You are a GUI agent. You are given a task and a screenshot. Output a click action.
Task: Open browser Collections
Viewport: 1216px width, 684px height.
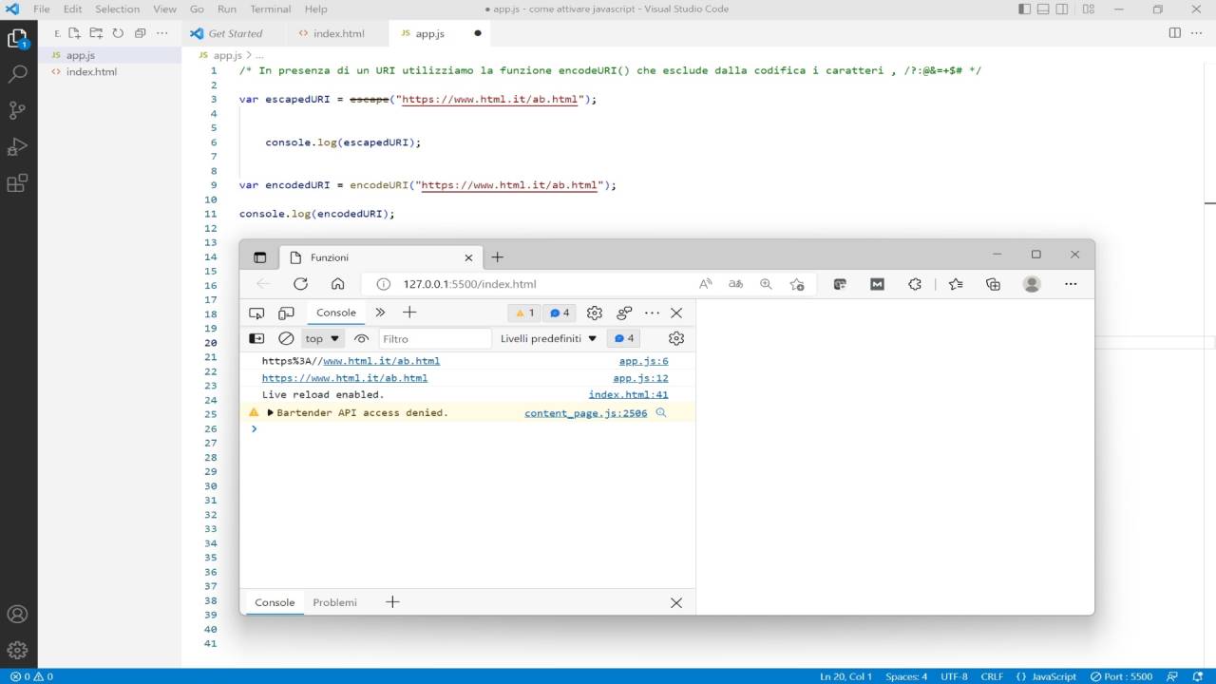point(992,284)
